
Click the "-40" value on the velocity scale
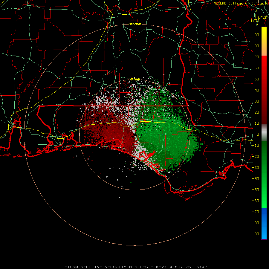[x=256, y=179]
